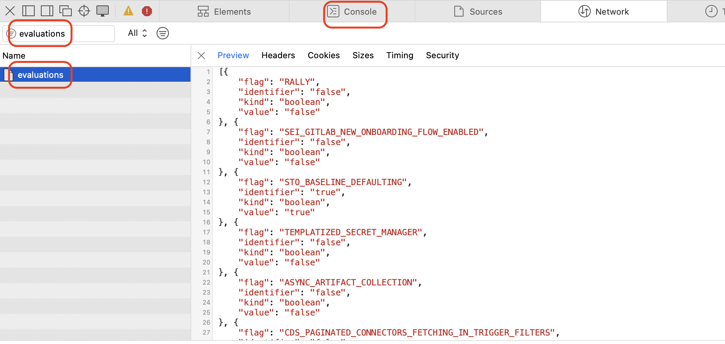This screenshot has width=725, height=344.
Task: Dock inspector to the left side
Action: pyautogui.click(x=29, y=11)
